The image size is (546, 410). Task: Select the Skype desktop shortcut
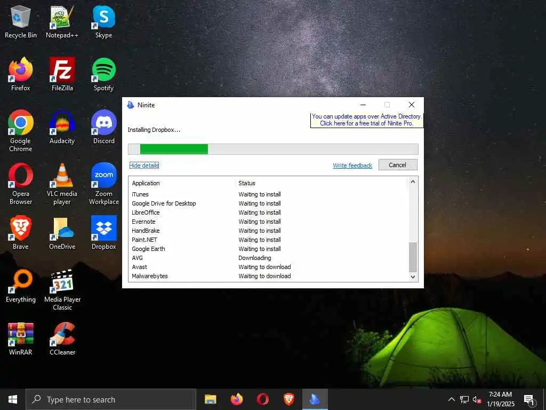pyautogui.click(x=104, y=22)
